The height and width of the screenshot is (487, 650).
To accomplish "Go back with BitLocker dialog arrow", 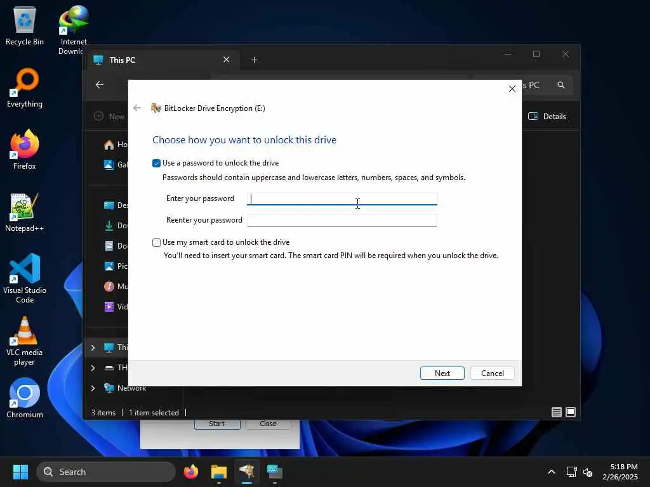I will [137, 108].
